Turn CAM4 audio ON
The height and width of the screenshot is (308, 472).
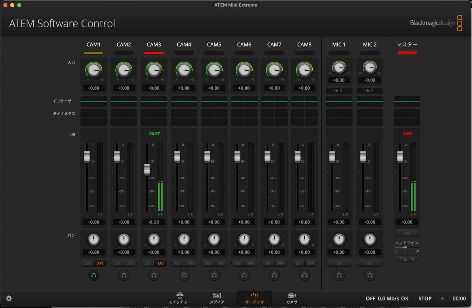(x=178, y=263)
